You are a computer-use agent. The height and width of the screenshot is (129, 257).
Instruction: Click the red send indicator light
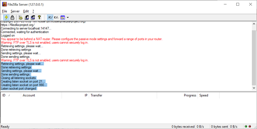[x=250, y=126]
